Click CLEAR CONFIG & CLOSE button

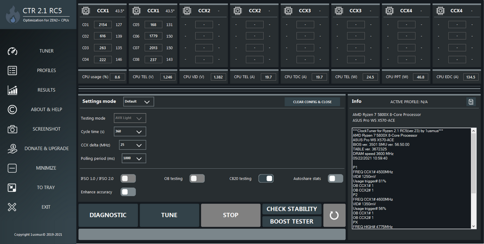click(x=312, y=102)
